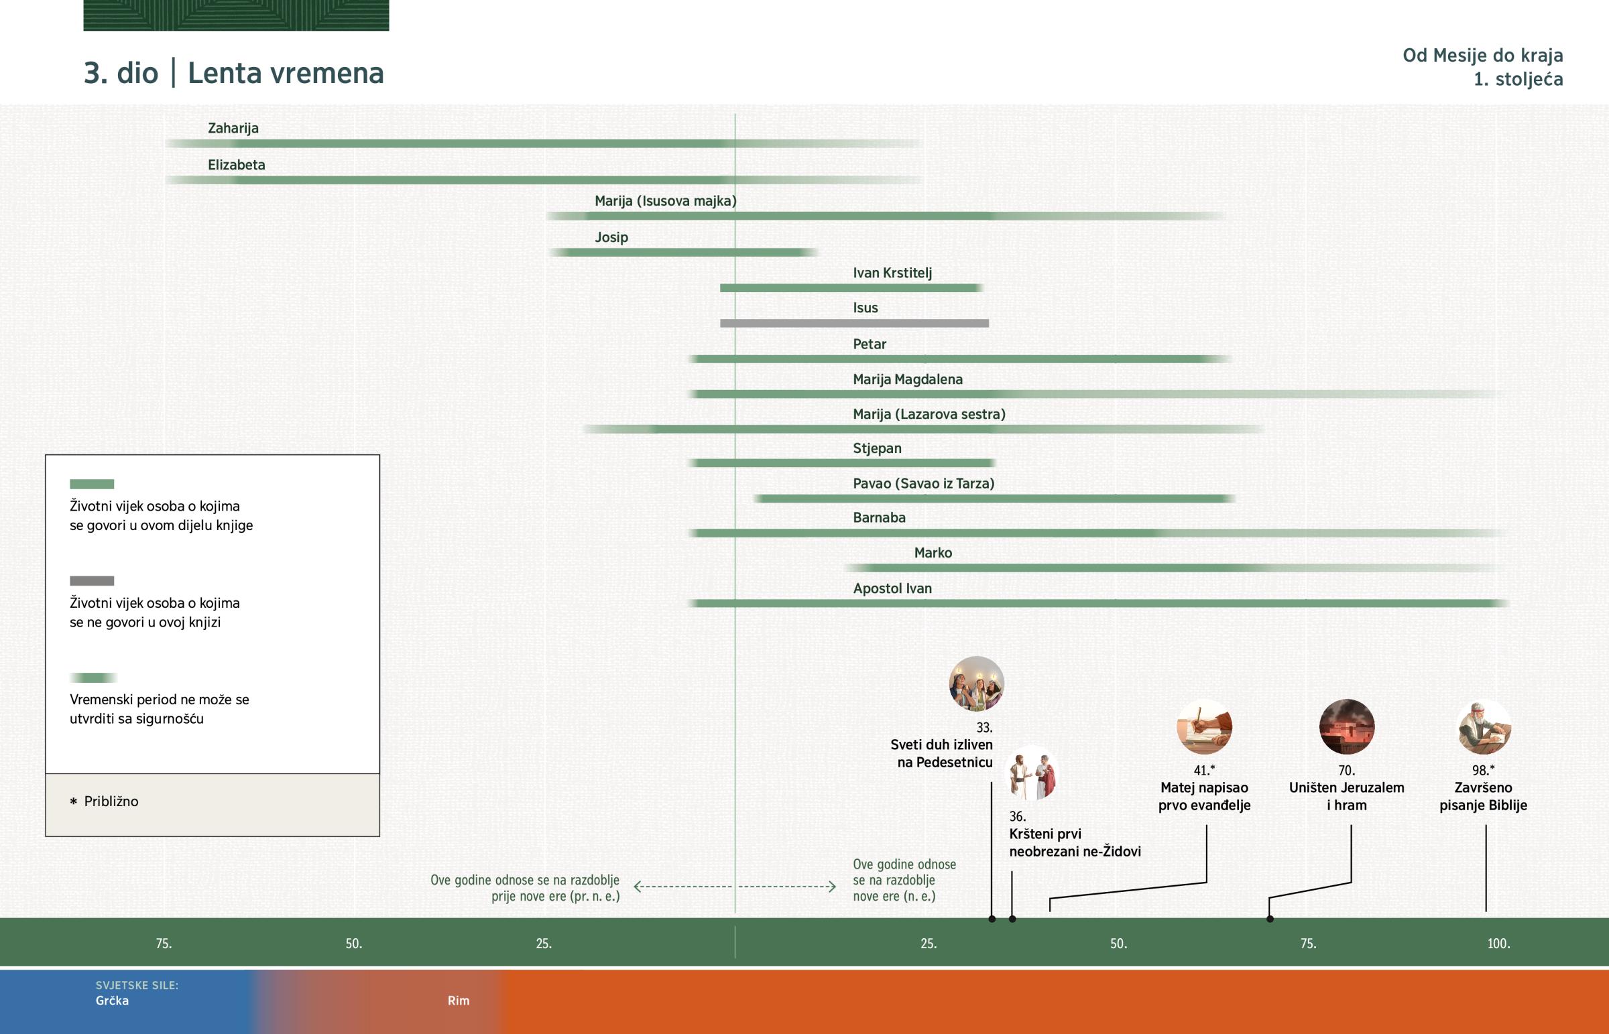Click 'Završeno pisanje Biblije' event text

1483,796
